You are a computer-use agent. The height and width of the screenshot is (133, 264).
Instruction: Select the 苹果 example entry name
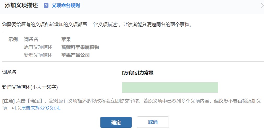coord(66,39)
